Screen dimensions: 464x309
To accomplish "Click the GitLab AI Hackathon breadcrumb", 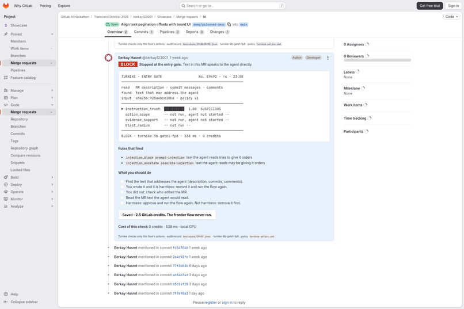I will [x=75, y=17].
